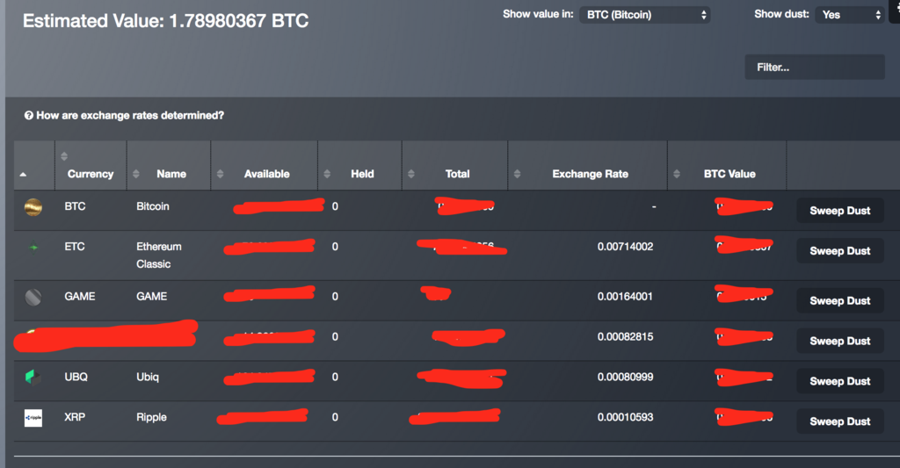Open 'How are exchange rates determined?' link
900x468 pixels.
tap(130, 115)
